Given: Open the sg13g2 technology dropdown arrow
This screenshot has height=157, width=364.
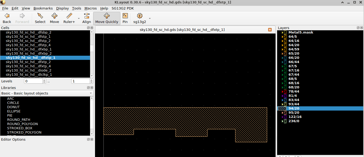Looking at the screenshot, I should tap(150, 18).
